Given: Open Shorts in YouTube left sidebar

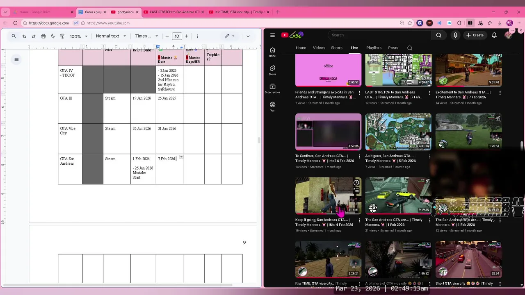Looking at the screenshot, I should pyautogui.click(x=272, y=70).
